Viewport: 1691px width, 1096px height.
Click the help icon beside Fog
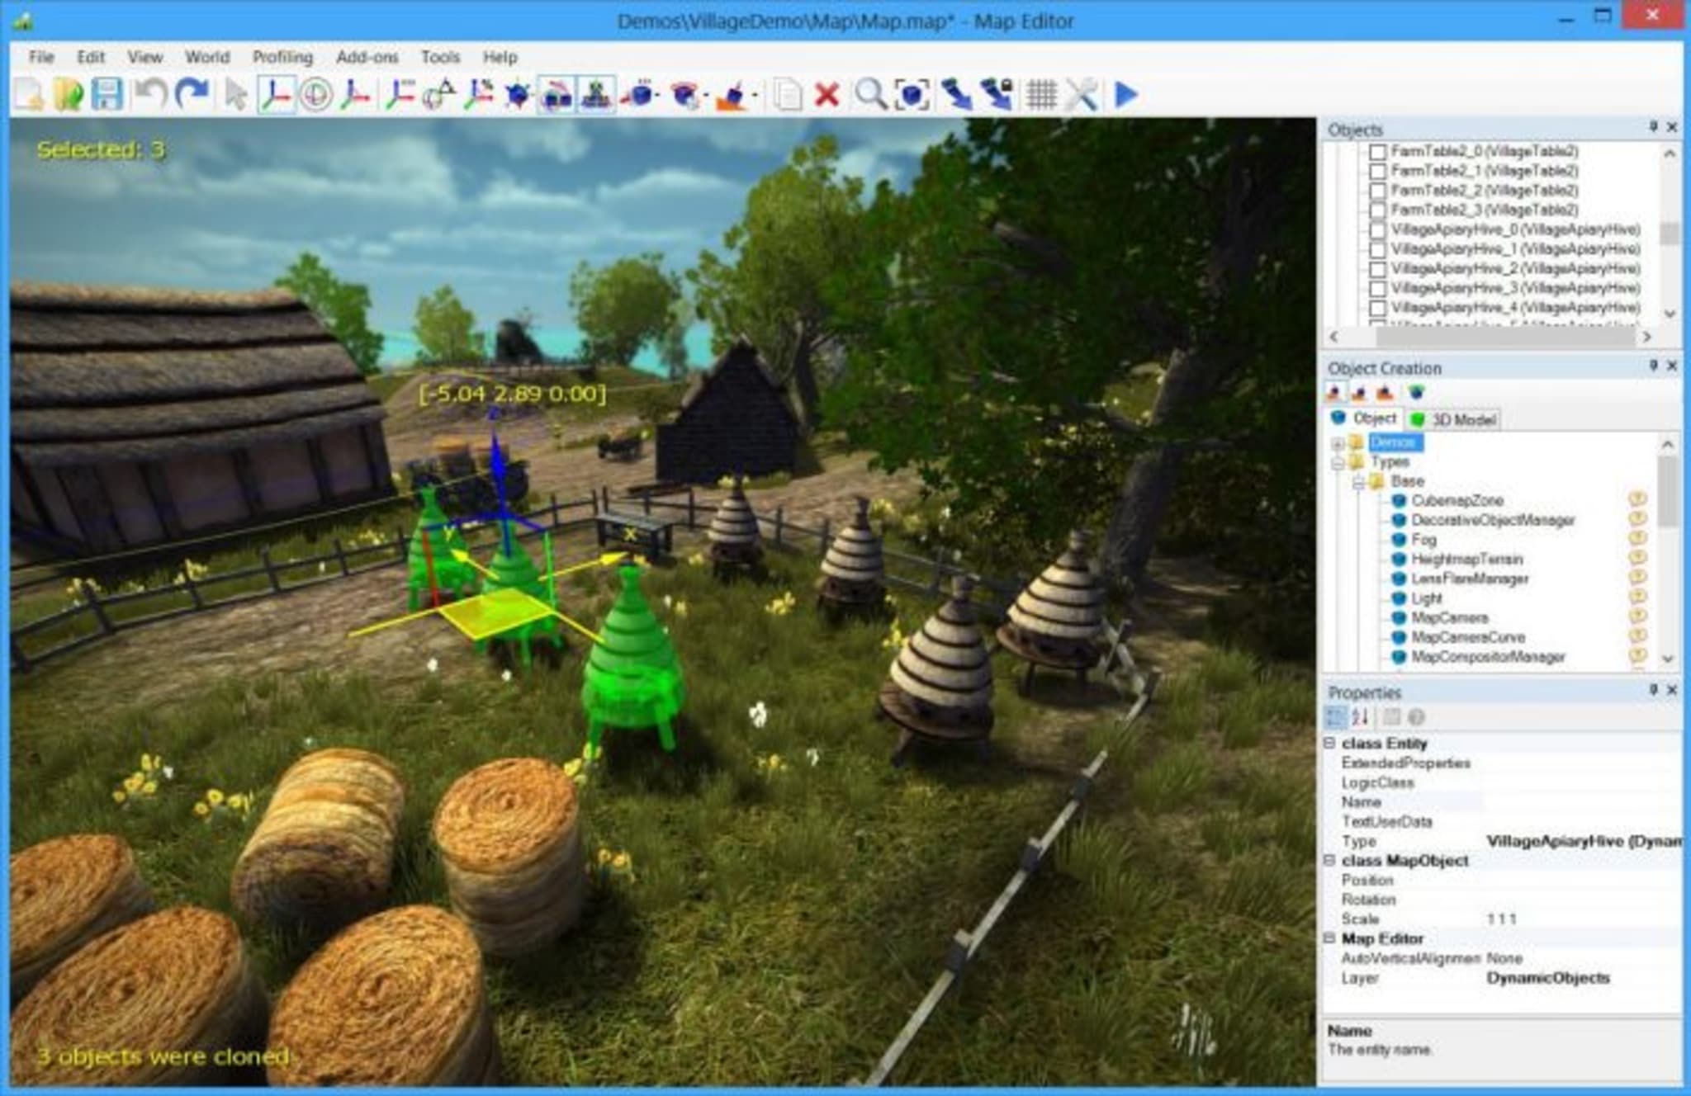tap(1637, 538)
